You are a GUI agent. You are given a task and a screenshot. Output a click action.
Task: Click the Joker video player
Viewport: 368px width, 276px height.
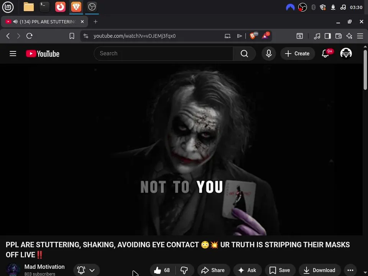[181, 149]
